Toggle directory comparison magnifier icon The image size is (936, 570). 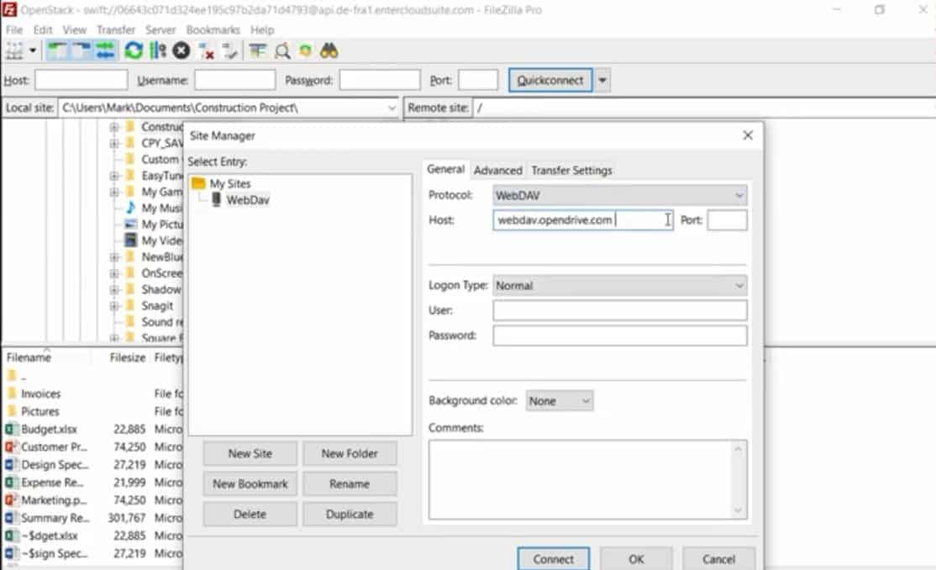tap(282, 50)
